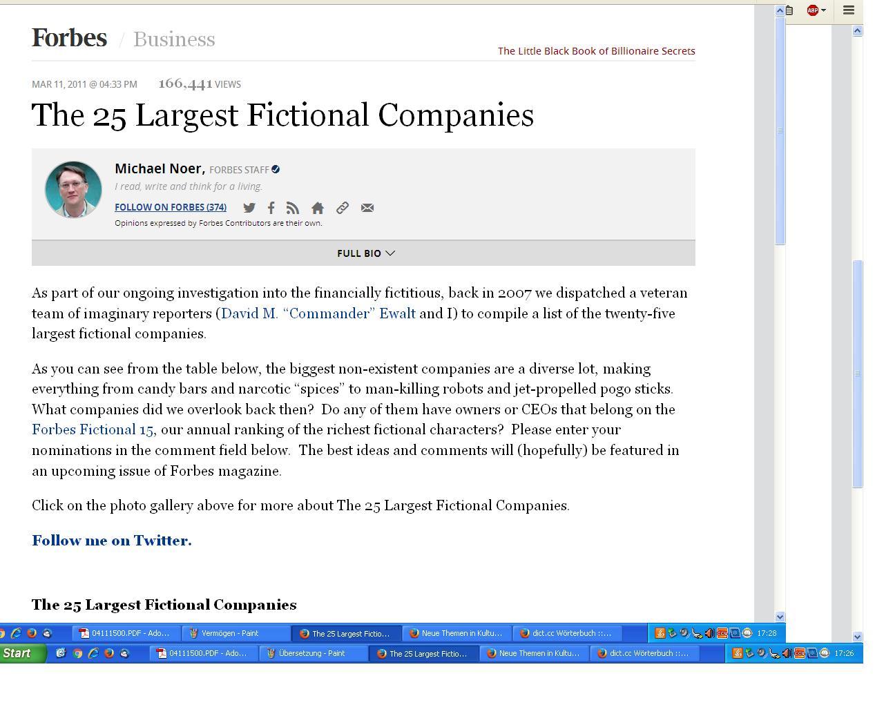Click the tray icon immediately left of 17:26
Viewport: 884px width, 707px height.
coord(824,653)
